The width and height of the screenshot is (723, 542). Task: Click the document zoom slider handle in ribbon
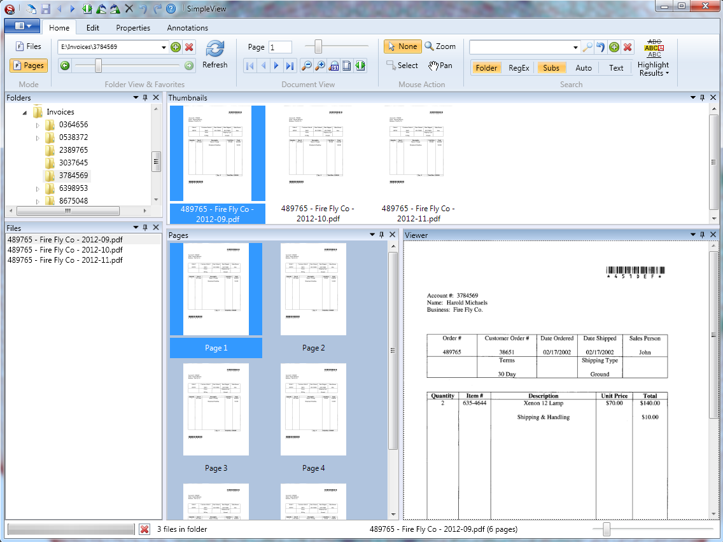coord(318,46)
